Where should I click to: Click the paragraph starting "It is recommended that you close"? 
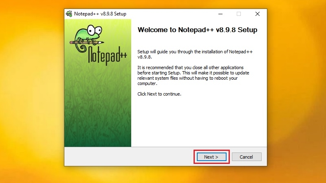coord(193,76)
